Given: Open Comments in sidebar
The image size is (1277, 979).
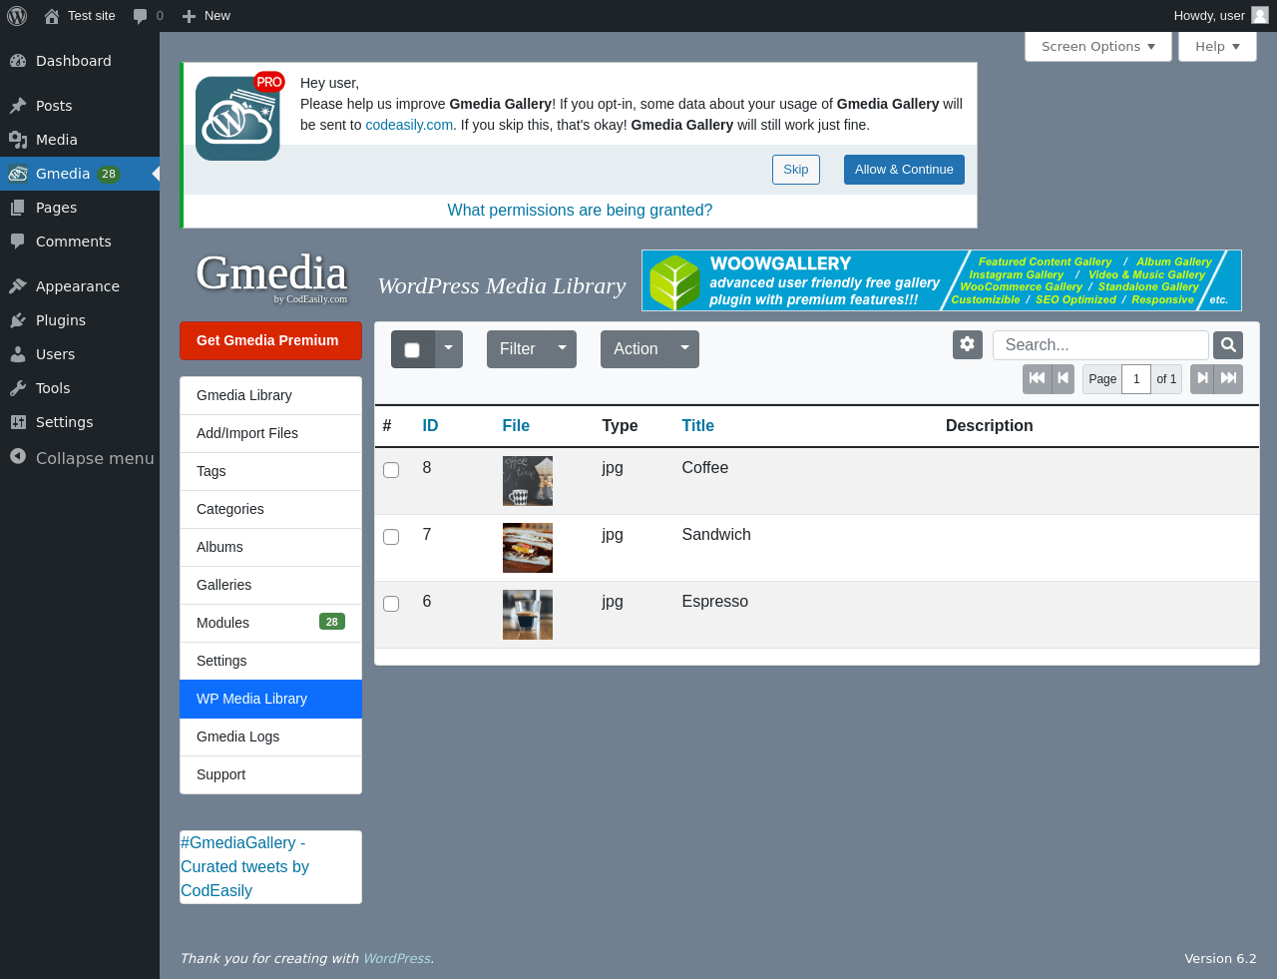Looking at the screenshot, I should click(x=80, y=242).
